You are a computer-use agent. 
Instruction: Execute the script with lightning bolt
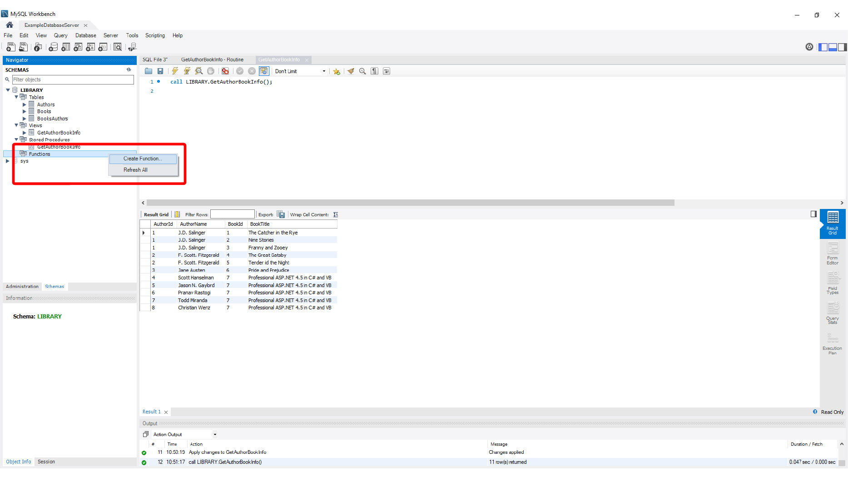tap(175, 71)
